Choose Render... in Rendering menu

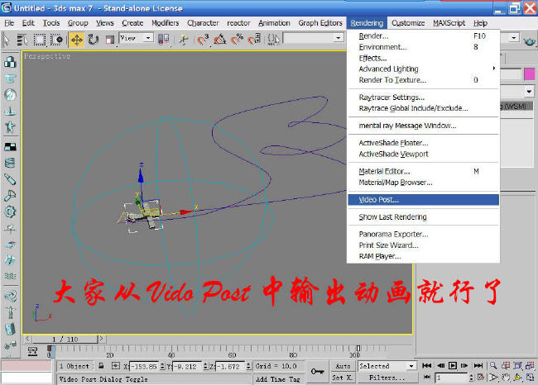pyautogui.click(x=423, y=36)
